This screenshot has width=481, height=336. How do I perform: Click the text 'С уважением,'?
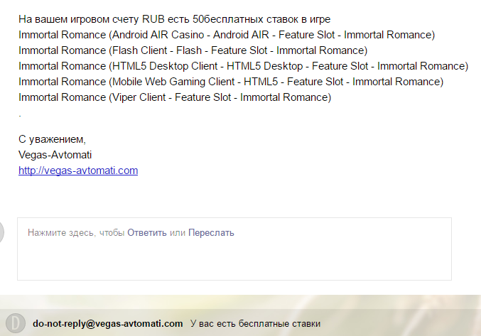[x=52, y=139]
